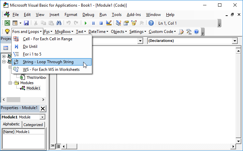
Task: Click the Find binoculars icon
Action: 59,23
